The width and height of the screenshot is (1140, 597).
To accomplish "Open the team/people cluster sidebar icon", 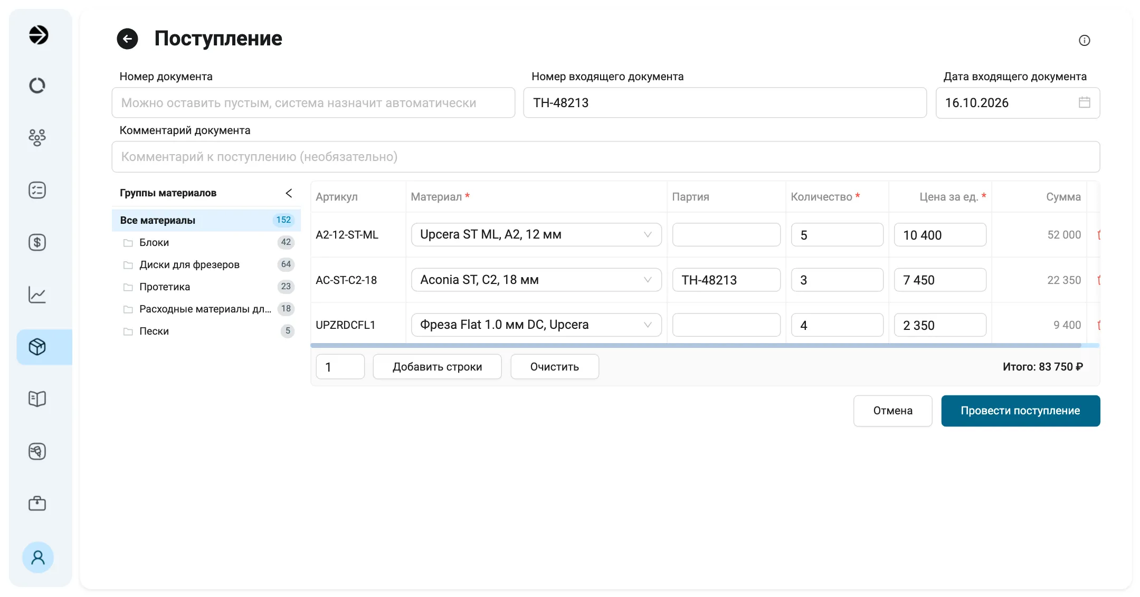I will [x=37, y=137].
